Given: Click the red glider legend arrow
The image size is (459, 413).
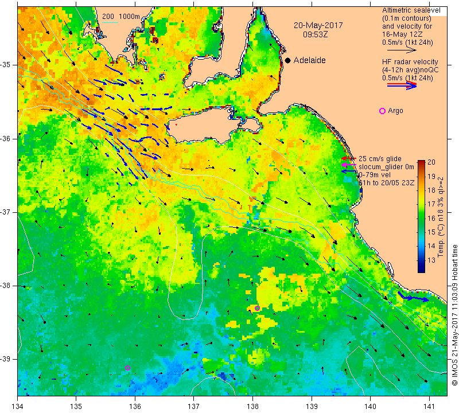Looking at the screenshot, I should coord(348,158).
